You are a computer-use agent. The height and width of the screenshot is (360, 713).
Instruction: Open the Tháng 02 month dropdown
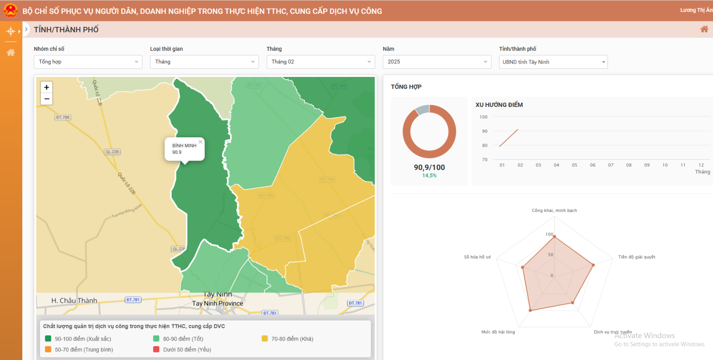[x=321, y=62]
